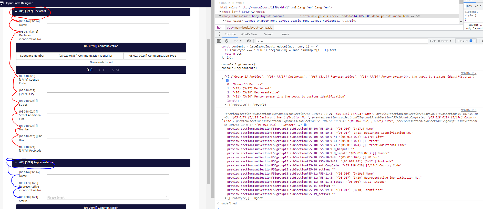Viewport: 483px width, 209px height.
Task: Go to previous page in Communication paginator
Action: coord(104,70)
